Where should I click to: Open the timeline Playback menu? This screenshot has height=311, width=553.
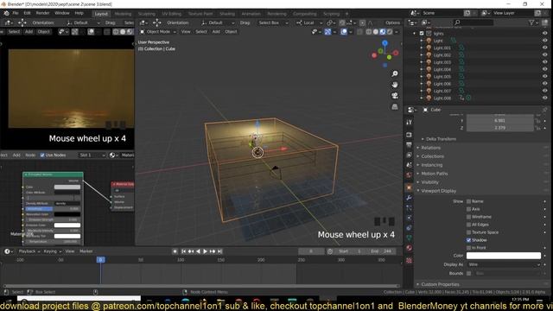[x=29, y=251]
